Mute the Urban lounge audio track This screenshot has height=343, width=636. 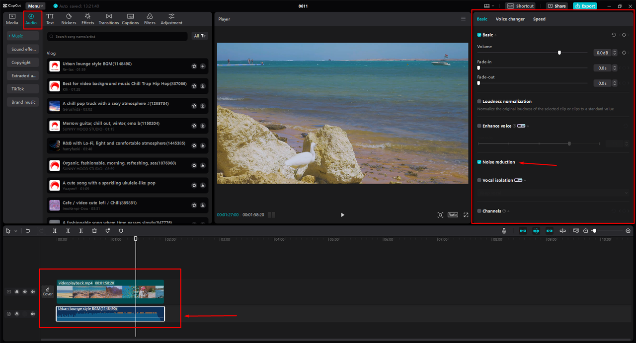pos(33,314)
